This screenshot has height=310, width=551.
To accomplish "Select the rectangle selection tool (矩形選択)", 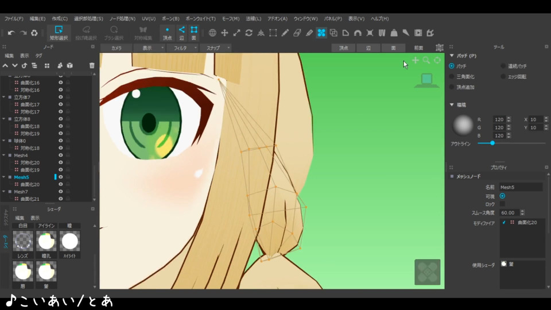I will pyautogui.click(x=58, y=33).
